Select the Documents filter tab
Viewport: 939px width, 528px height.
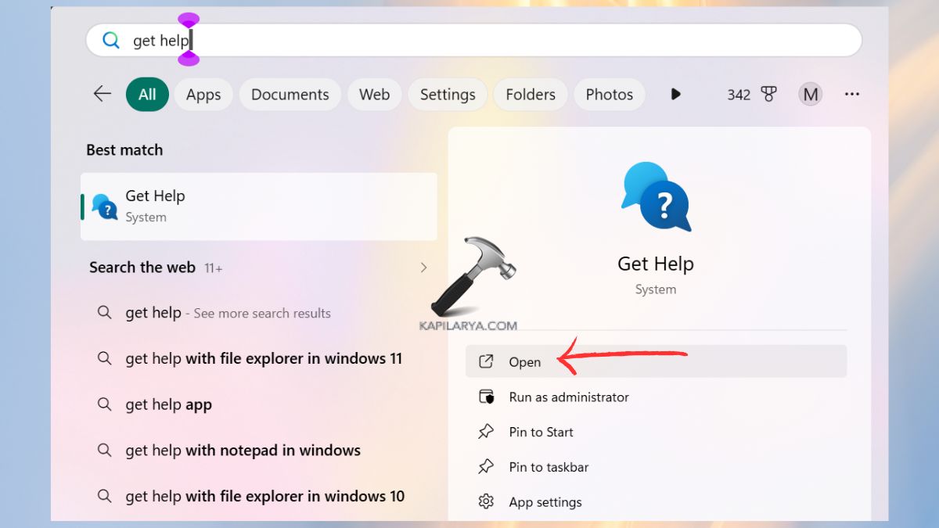pyautogui.click(x=290, y=94)
